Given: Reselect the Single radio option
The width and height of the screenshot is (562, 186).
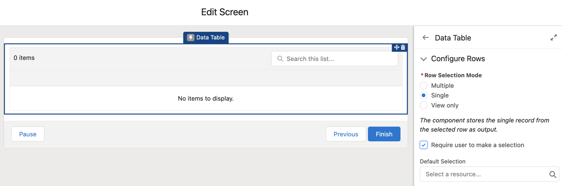Looking at the screenshot, I should 423,95.
